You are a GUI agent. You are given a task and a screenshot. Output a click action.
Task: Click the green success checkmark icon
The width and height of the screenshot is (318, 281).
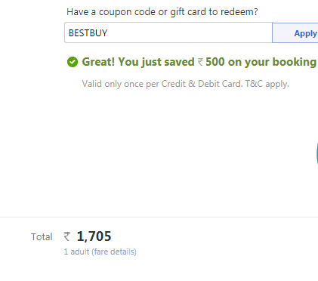(73, 62)
